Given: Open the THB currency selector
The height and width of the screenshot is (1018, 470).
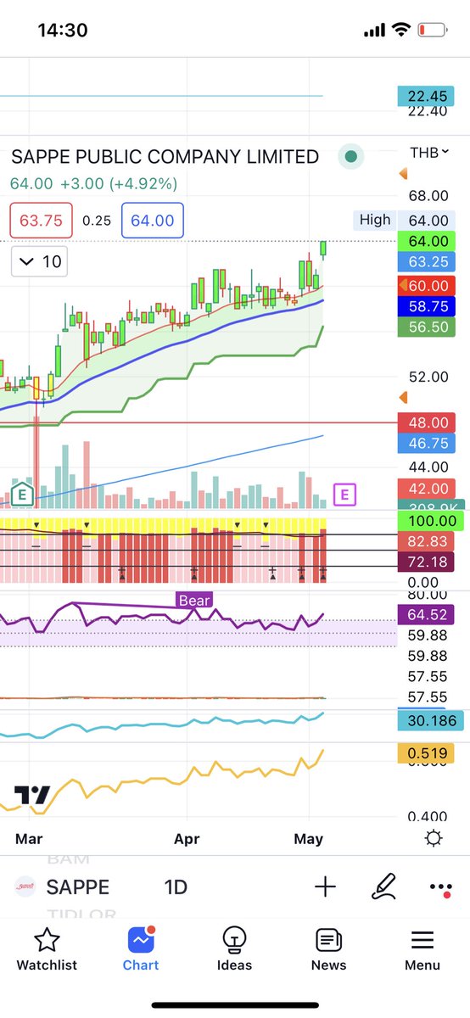Looking at the screenshot, I should pos(428,153).
